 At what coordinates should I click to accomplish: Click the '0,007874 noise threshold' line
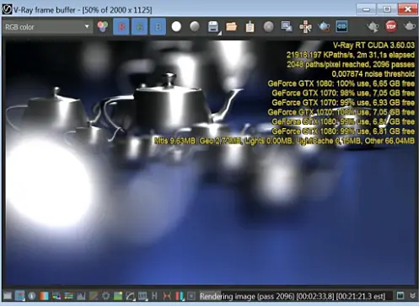pyautogui.click(x=373, y=74)
